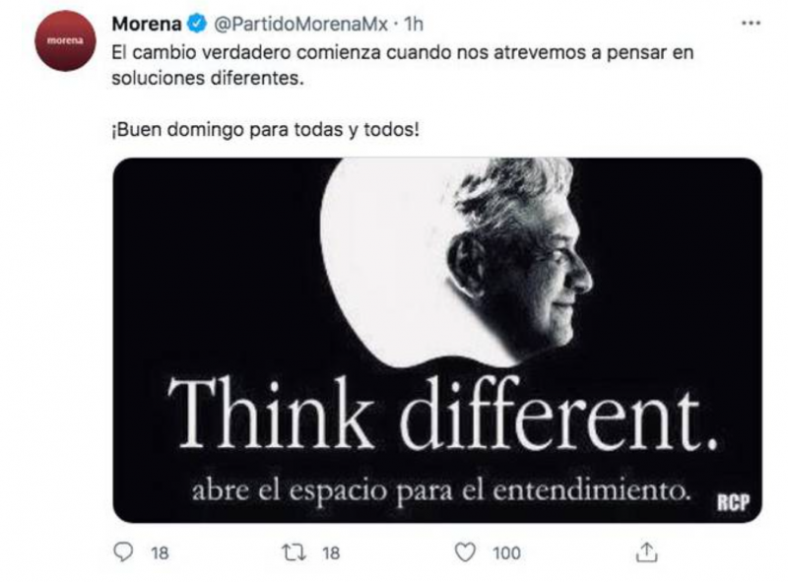
Task: Open the share upload arrow icon
Action: tap(646, 551)
